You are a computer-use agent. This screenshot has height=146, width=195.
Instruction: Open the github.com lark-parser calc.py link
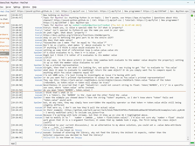coord(122,112)
